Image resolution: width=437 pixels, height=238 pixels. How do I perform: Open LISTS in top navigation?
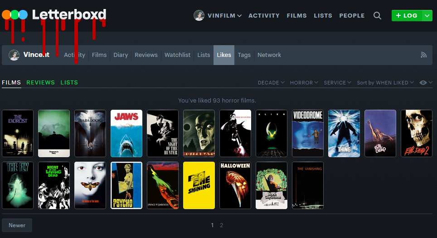[x=323, y=15]
